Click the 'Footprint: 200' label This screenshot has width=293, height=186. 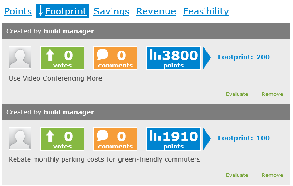pos(244,57)
